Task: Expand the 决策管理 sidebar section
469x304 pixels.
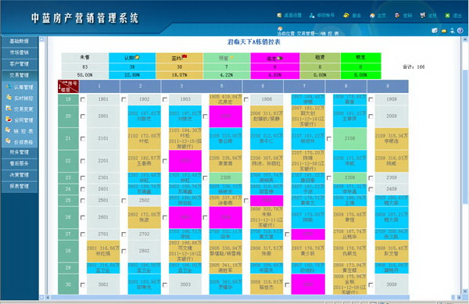Action: (20, 175)
